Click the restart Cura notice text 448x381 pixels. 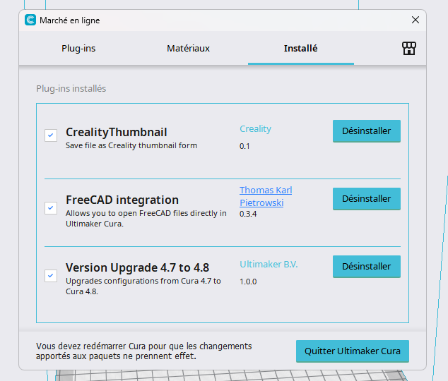[143, 351]
